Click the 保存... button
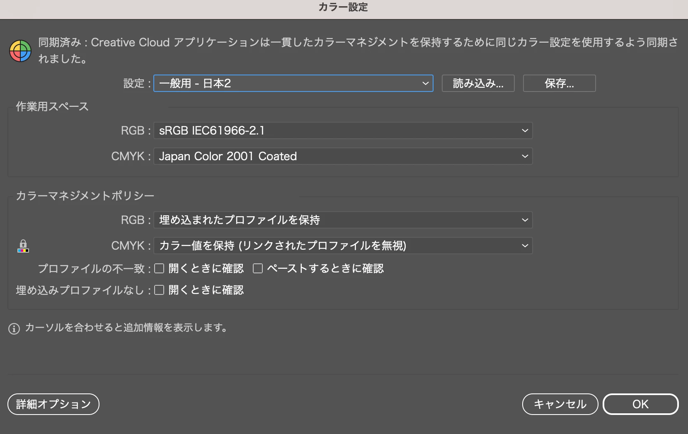Image resolution: width=688 pixels, height=434 pixels. point(560,83)
